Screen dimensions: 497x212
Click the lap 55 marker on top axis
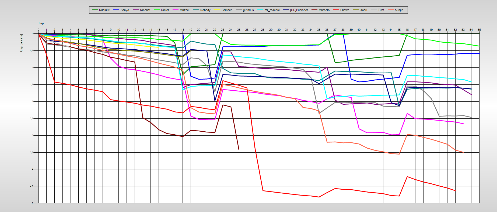479,30
